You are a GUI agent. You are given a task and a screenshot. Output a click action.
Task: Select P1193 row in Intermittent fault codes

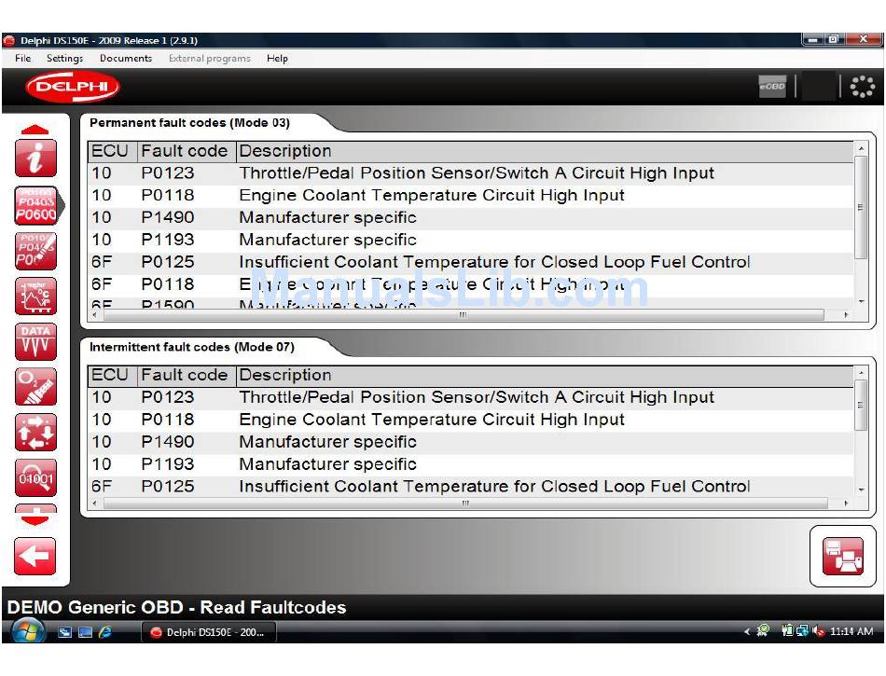point(471,464)
